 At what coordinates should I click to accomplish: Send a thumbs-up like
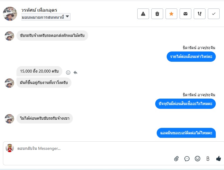click(218, 159)
